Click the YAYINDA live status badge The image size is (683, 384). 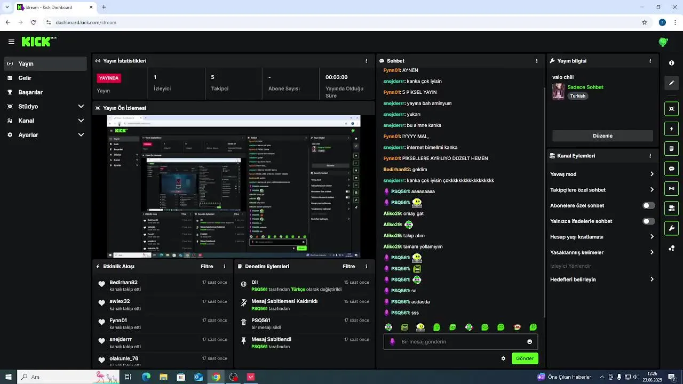click(109, 78)
